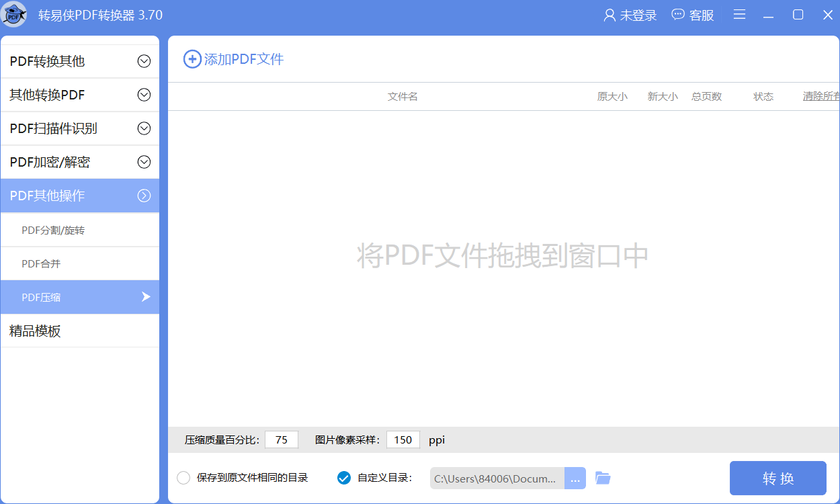Viewport: 840px width, 504px height.
Task: Expand the 其他转换PDF chevron
Action: 144,95
